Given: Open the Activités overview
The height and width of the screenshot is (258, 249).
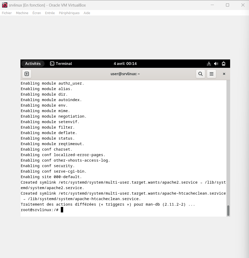Looking at the screenshot, I should [33, 64].
